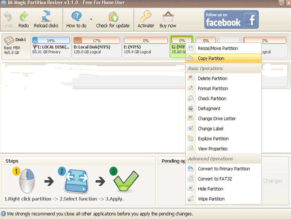Image resolution: width=291 pixels, height=219 pixels.
Task: Choose Delete Partition from context menu
Action: (224, 78)
